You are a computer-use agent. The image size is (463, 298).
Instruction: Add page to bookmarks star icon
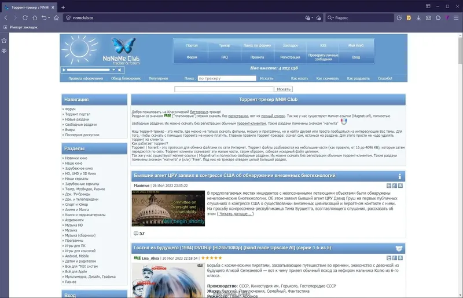coord(318,18)
